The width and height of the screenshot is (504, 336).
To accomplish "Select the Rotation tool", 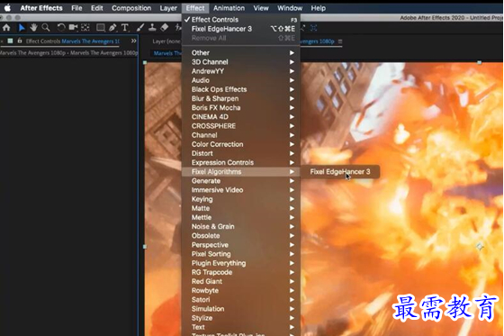I will point(61,28).
